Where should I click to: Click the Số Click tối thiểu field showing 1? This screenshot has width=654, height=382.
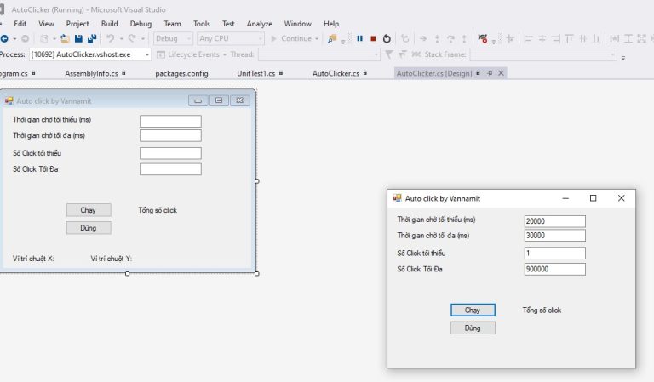click(x=554, y=253)
